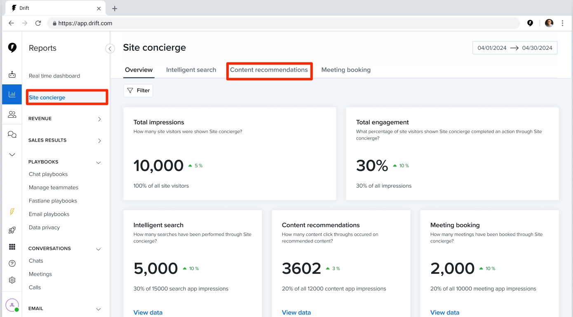Click the Drift extension icon in browser toolbar
The height and width of the screenshot is (317, 573).
(x=530, y=23)
